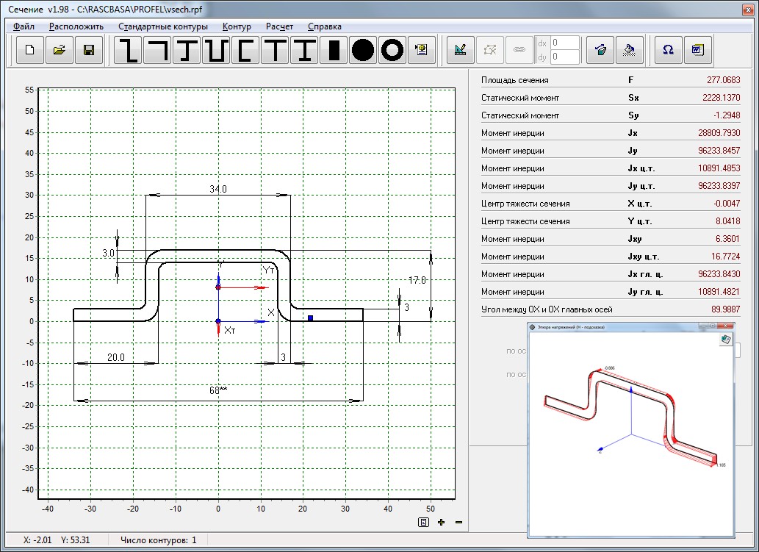This screenshot has width=759, height=552.
Task: Click the link contours chain icon
Action: click(x=519, y=50)
